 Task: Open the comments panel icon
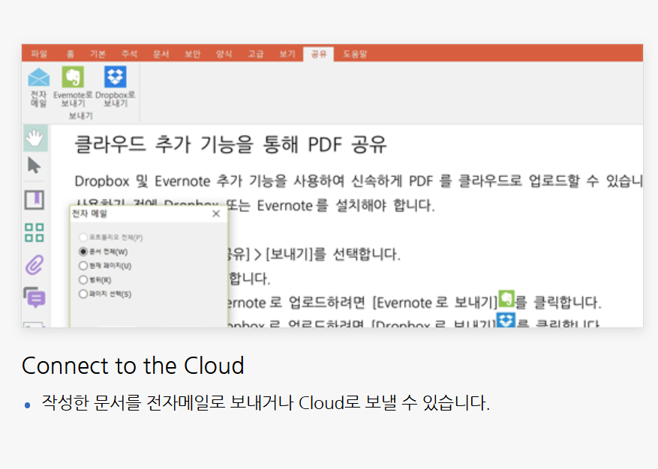(x=35, y=297)
